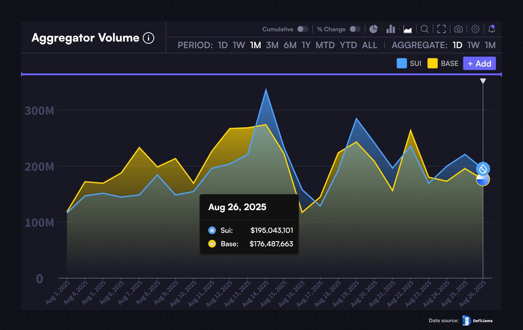The height and width of the screenshot is (330, 523).
Task: Click the bell alert icon
Action: click(x=492, y=29)
